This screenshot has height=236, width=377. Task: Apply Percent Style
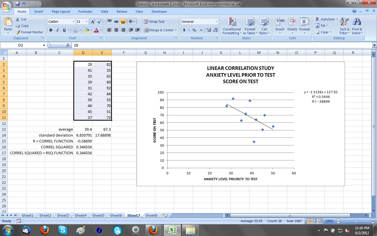pos(194,30)
